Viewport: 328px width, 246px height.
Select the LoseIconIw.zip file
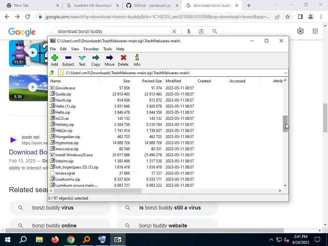point(67,179)
